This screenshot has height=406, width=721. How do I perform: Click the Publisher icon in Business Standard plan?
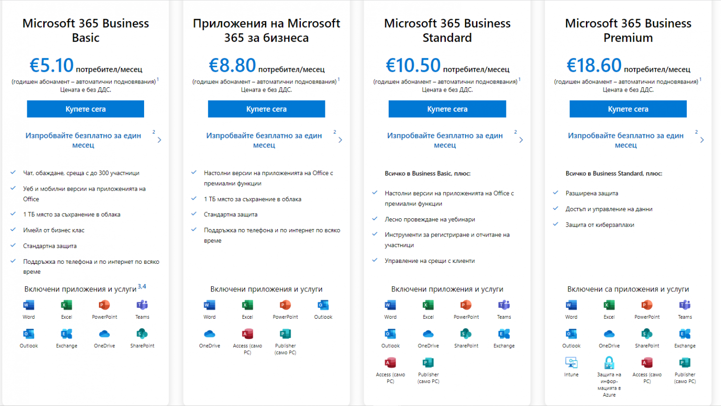[x=428, y=363]
